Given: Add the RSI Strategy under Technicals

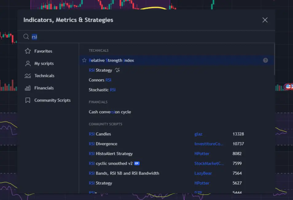Looking at the screenshot, I should point(176,70).
